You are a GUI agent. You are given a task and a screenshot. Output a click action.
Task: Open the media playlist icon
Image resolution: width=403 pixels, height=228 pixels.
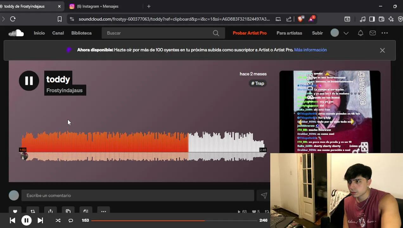[363, 19]
